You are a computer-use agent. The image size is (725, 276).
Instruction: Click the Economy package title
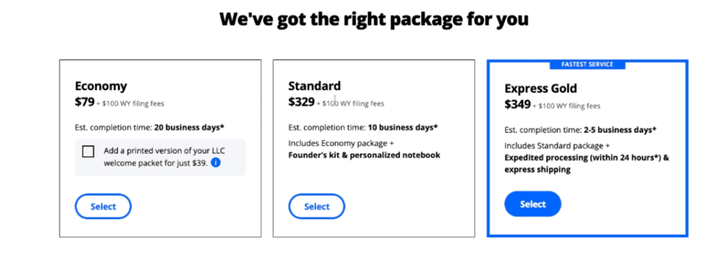click(x=101, y=86)
